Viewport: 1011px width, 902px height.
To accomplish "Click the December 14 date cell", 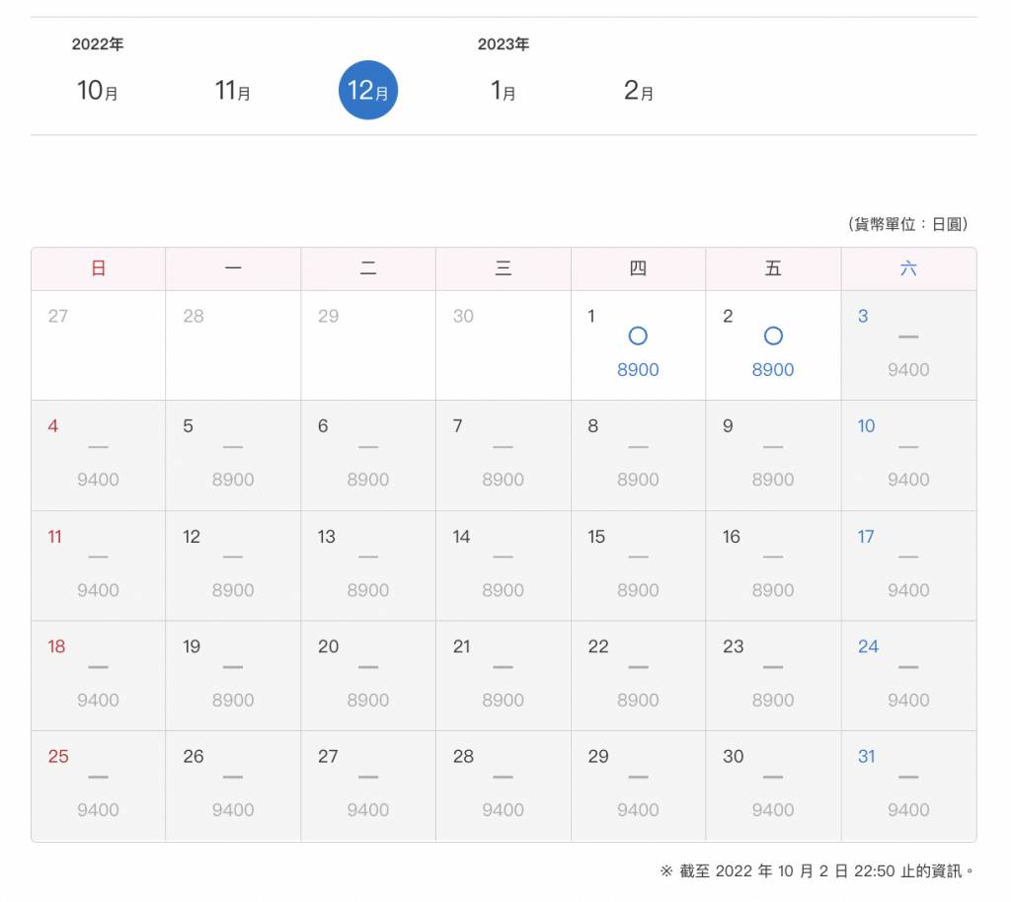I will [503, 565].
